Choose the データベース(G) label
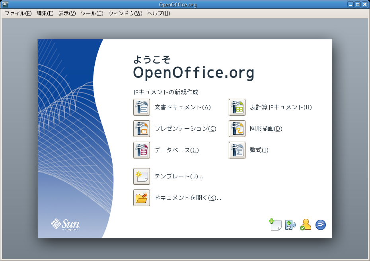This screenshot has width=370, height=261. (177, 150)
